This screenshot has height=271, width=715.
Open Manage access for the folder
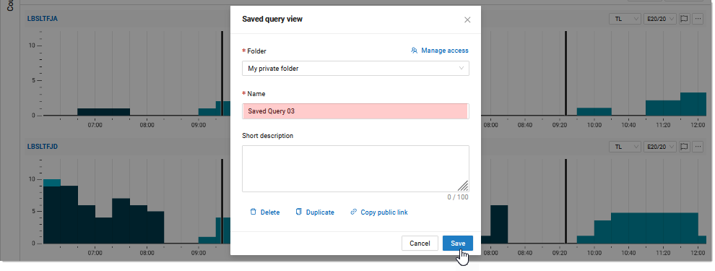[x=440, y=51]
